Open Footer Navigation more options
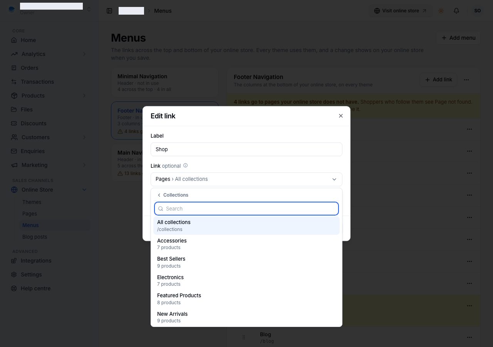 point(466,79)
